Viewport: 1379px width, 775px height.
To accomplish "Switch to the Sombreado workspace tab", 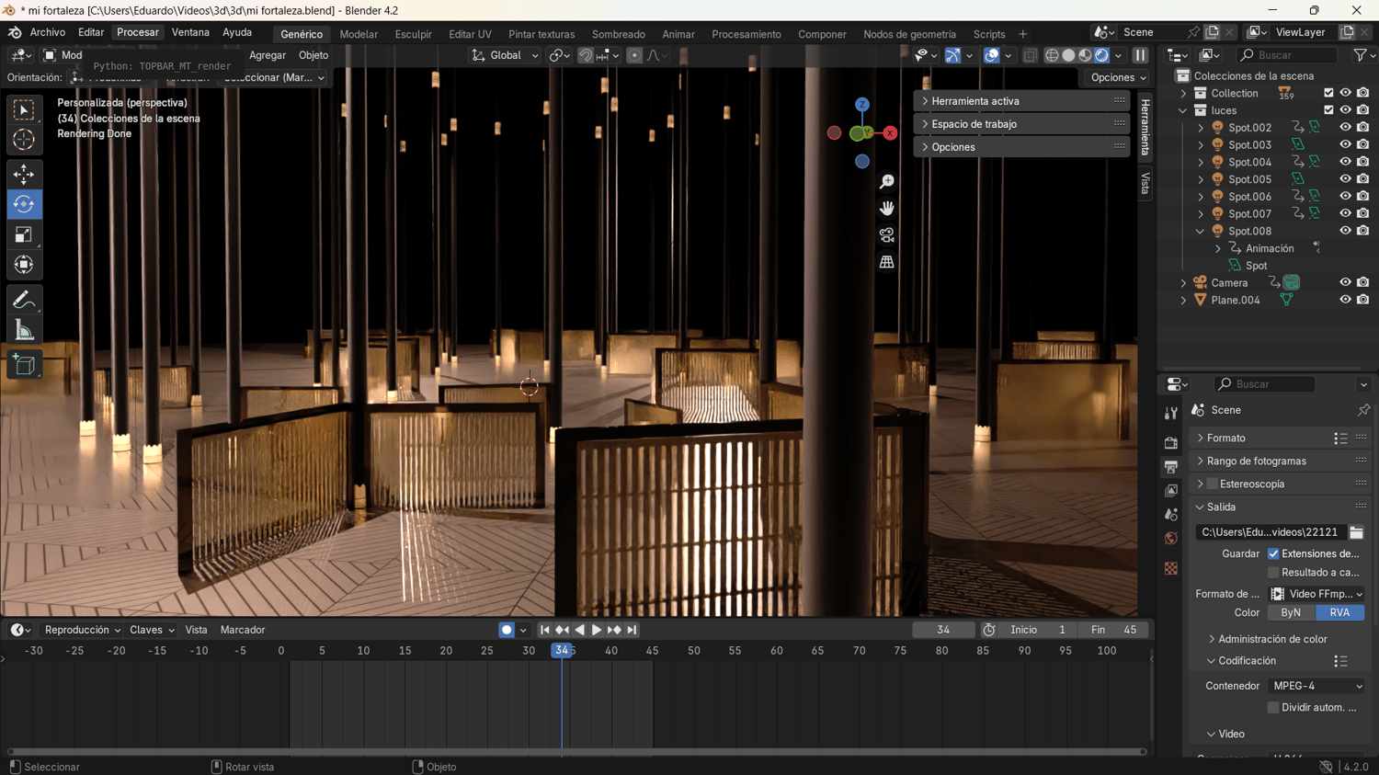I will coord(618,34).
